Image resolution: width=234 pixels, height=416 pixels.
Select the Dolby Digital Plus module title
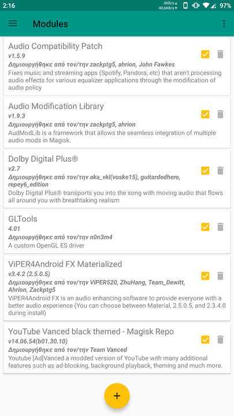coord(43,159)
